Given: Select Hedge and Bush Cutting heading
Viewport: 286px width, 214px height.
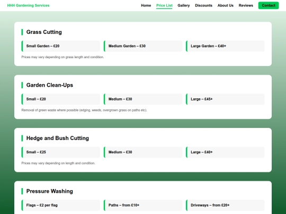Looking at the screenshot, I should point(57,138).
